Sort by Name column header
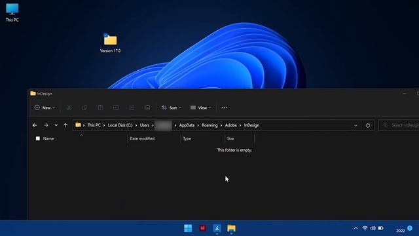The image size is (419, 236). point(48,138)
